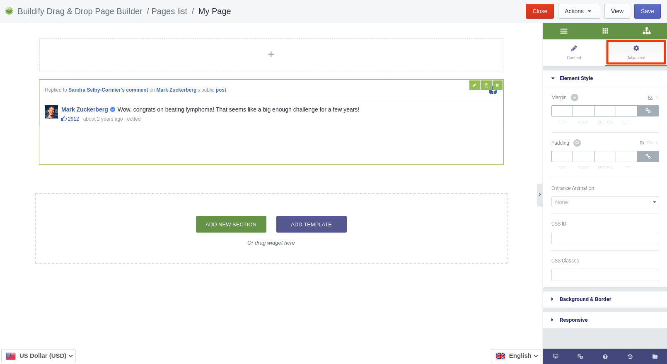Open the widgets grid icon
Image resolution: width=667 pixels, height=364 pixels.
605,31
